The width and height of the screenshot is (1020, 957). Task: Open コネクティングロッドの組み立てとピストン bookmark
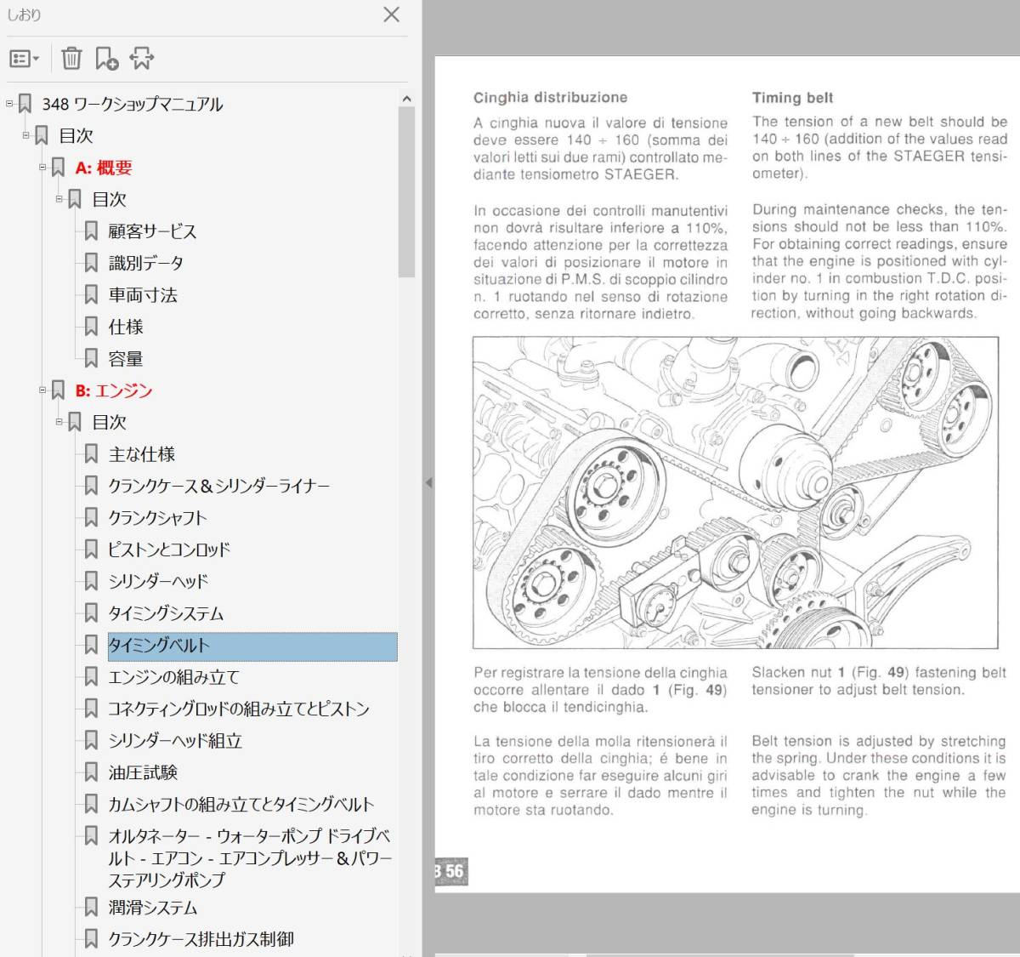(x=239, y=709)
